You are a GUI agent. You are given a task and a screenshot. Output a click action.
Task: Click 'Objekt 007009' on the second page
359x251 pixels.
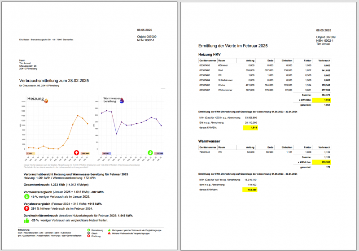(x=326, y=37)
